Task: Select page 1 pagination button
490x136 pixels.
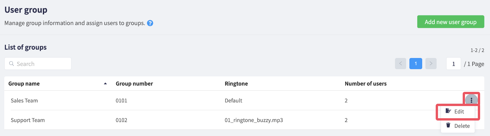Action: [416, 64]
